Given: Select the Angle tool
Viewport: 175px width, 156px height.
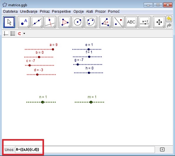Looking at the screenshot, I should [x=105, y=22].
